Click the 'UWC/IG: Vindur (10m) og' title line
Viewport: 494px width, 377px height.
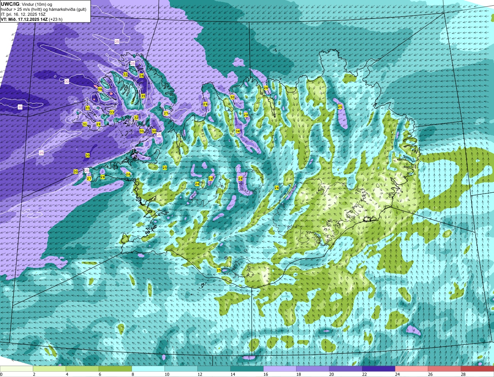click(27, 4)
